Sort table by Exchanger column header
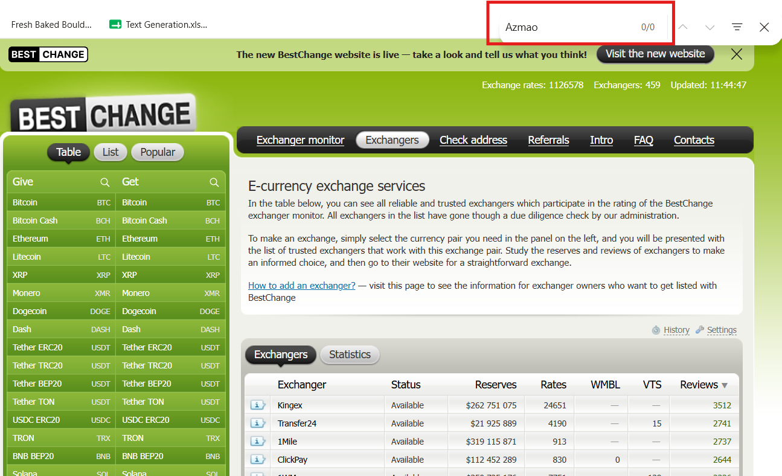This screenshot has width=782, height=476. click(x=302, y=385)
